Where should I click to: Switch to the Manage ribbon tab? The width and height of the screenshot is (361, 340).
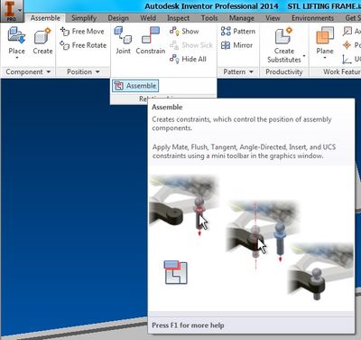pyautogui.click(x=242, y=18)
